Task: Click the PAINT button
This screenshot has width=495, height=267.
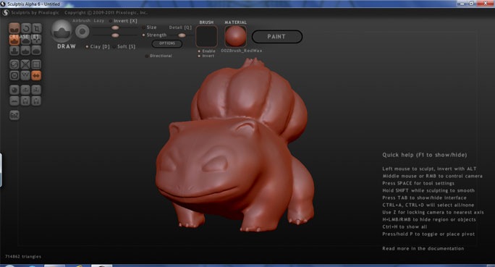Action: coord(277,37)
